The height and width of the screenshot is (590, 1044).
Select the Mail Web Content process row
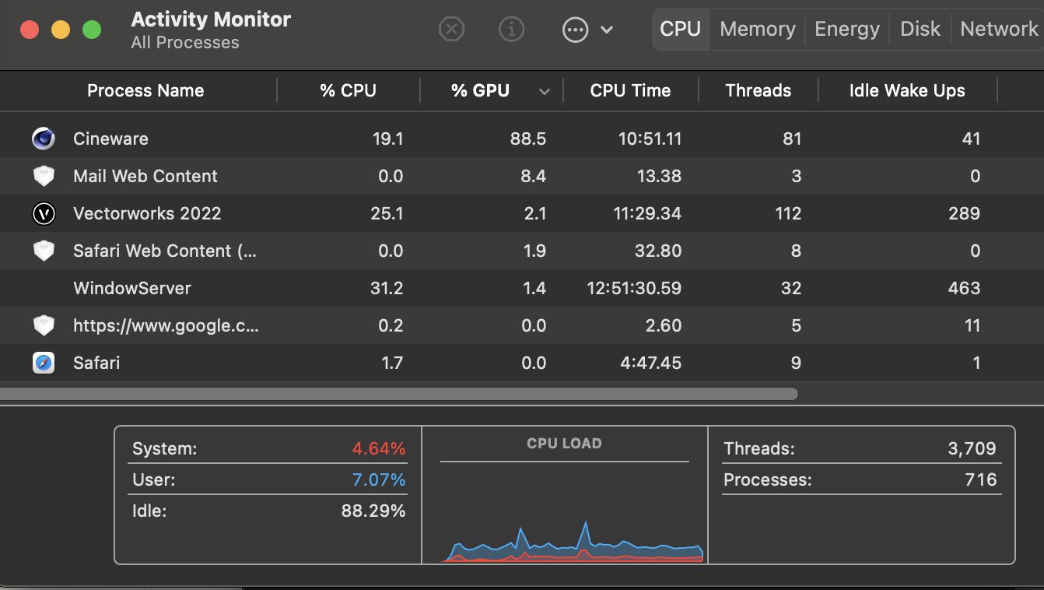point(522,176)
